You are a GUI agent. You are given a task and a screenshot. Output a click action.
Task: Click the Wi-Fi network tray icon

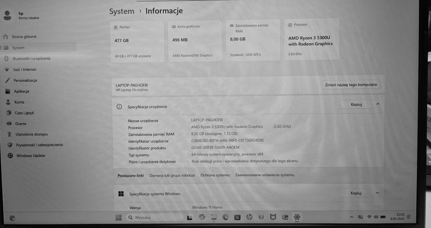tap(369, 217)
